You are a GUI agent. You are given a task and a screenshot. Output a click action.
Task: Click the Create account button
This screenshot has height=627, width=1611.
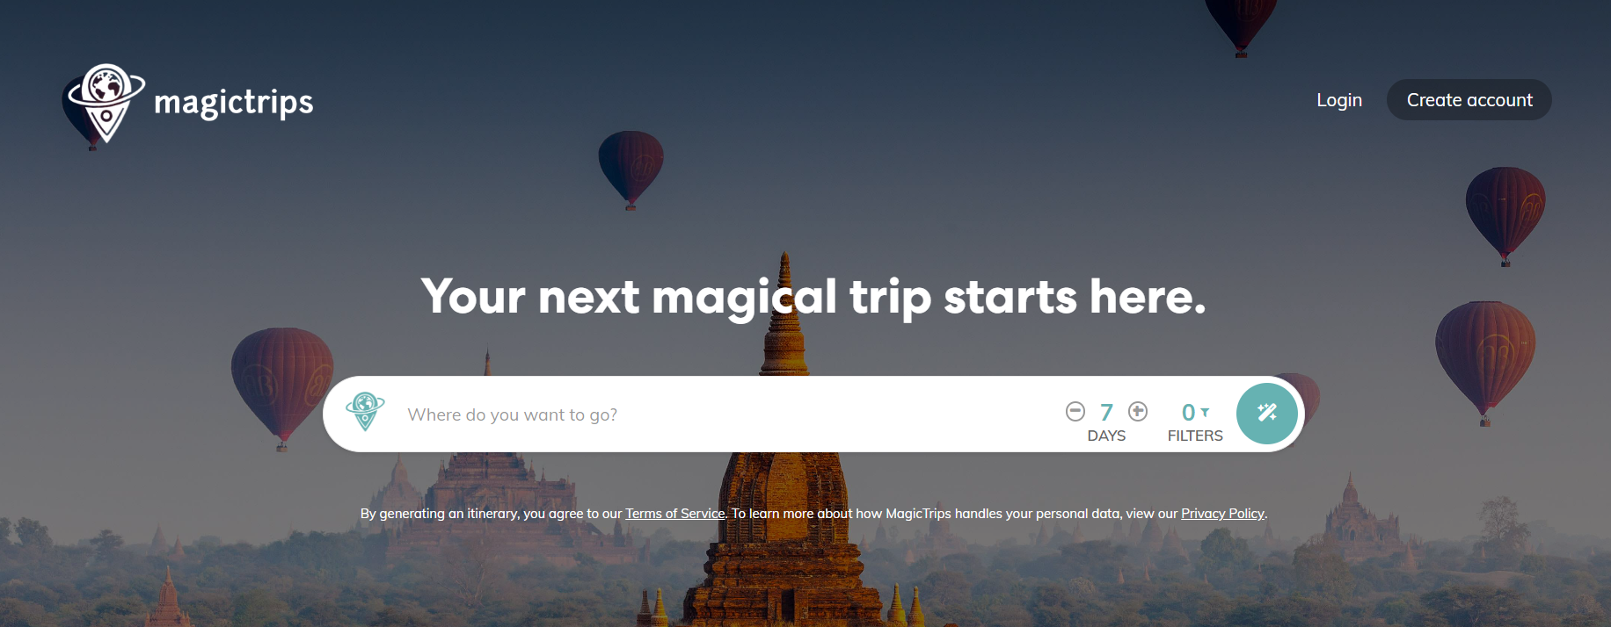click(x=1469, y=100)
